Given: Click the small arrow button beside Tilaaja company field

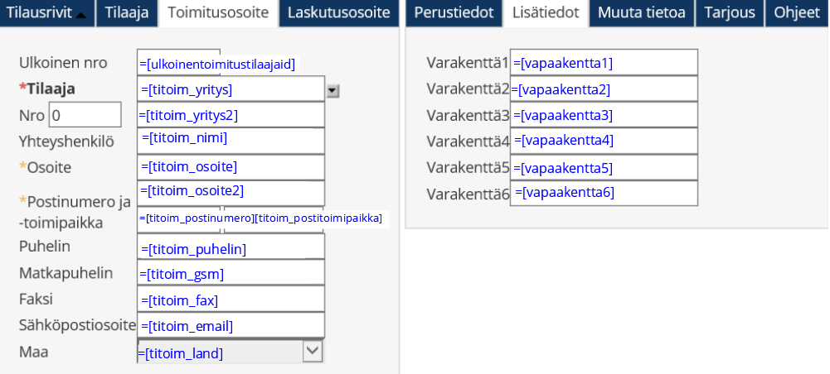Looking at the screenshot, I should click(x=333, y=91).
